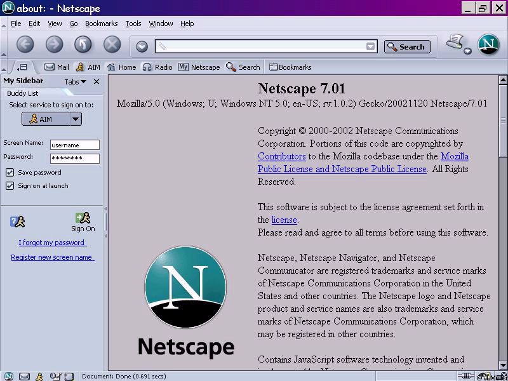Open the Edit menu

click(x=34, y=23)
